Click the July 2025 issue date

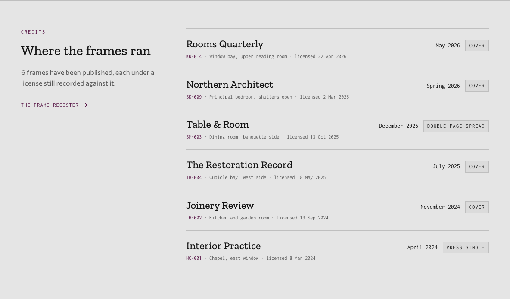coord(446,166)
